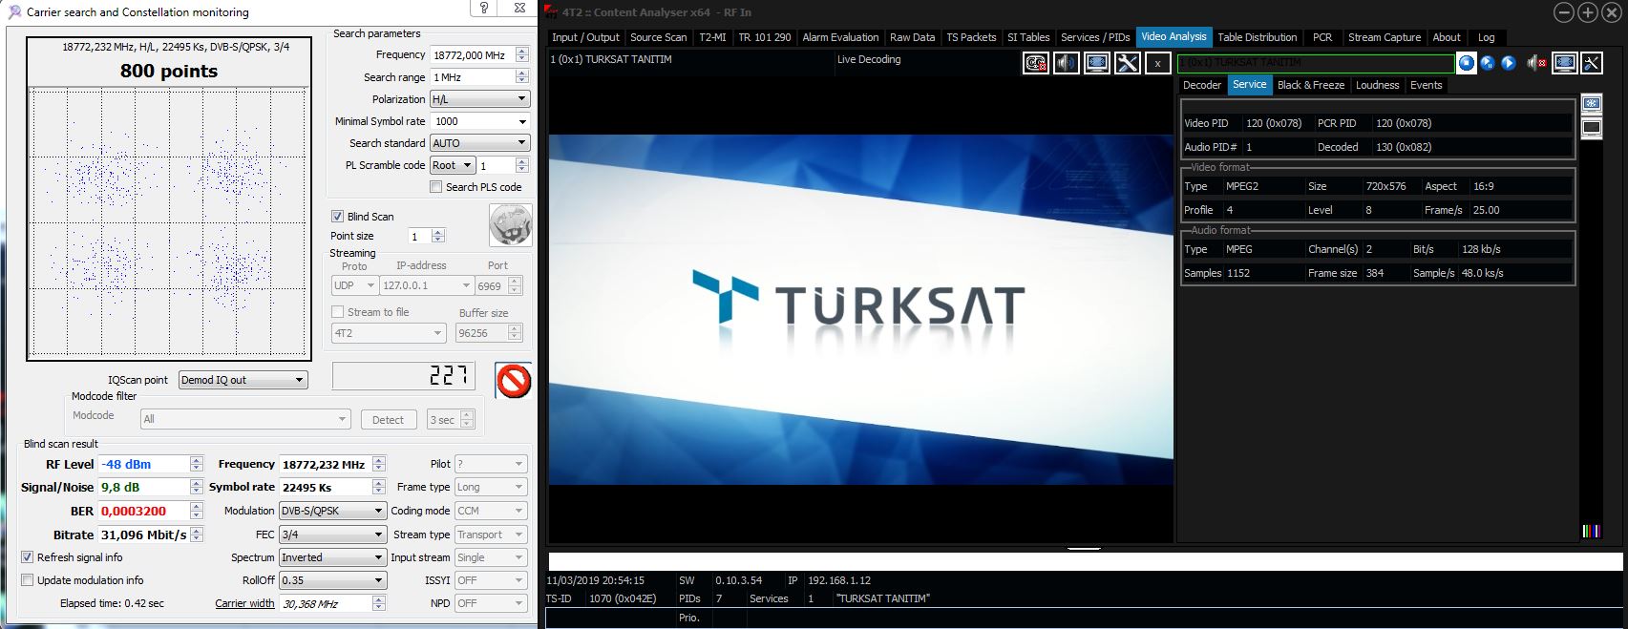Click the freeze-frame monitor icon on right edge

[1592, 103]
